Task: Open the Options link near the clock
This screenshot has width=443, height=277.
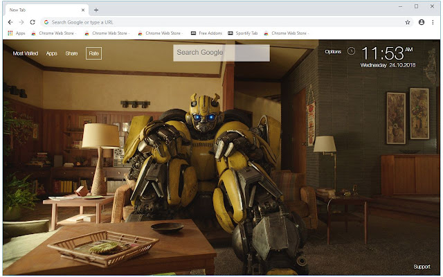Action: click(x=333, y=52)
